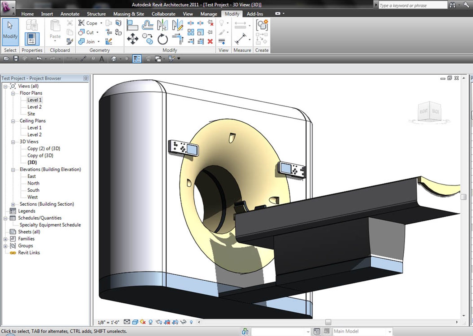
Task: Open the Cope dropdown arrow
Action: point(101,23)
